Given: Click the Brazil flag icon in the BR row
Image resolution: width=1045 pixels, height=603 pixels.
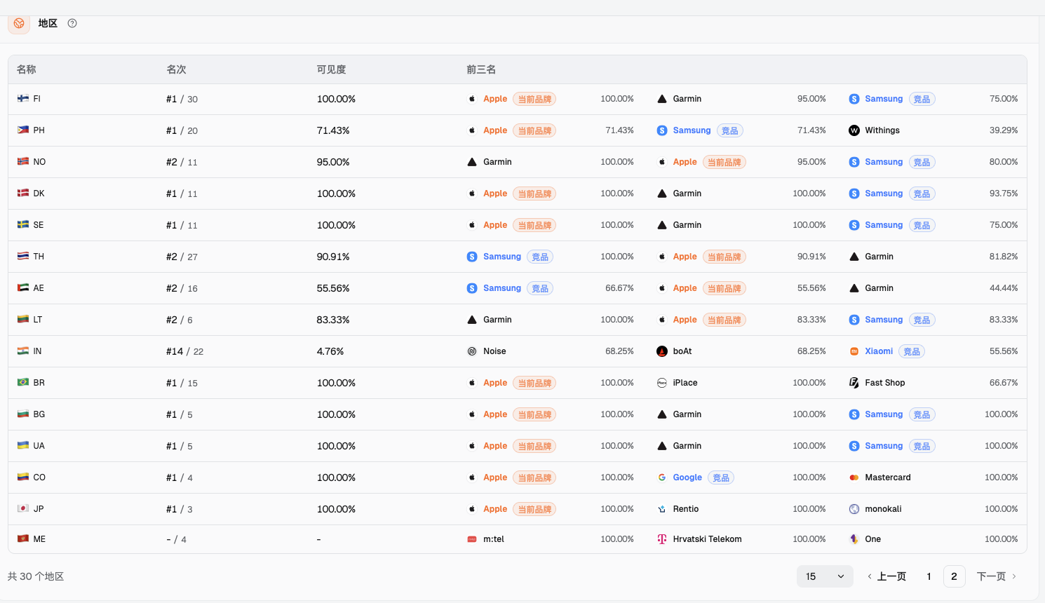Looking at the screenshot, I should [x=23, y=383].
